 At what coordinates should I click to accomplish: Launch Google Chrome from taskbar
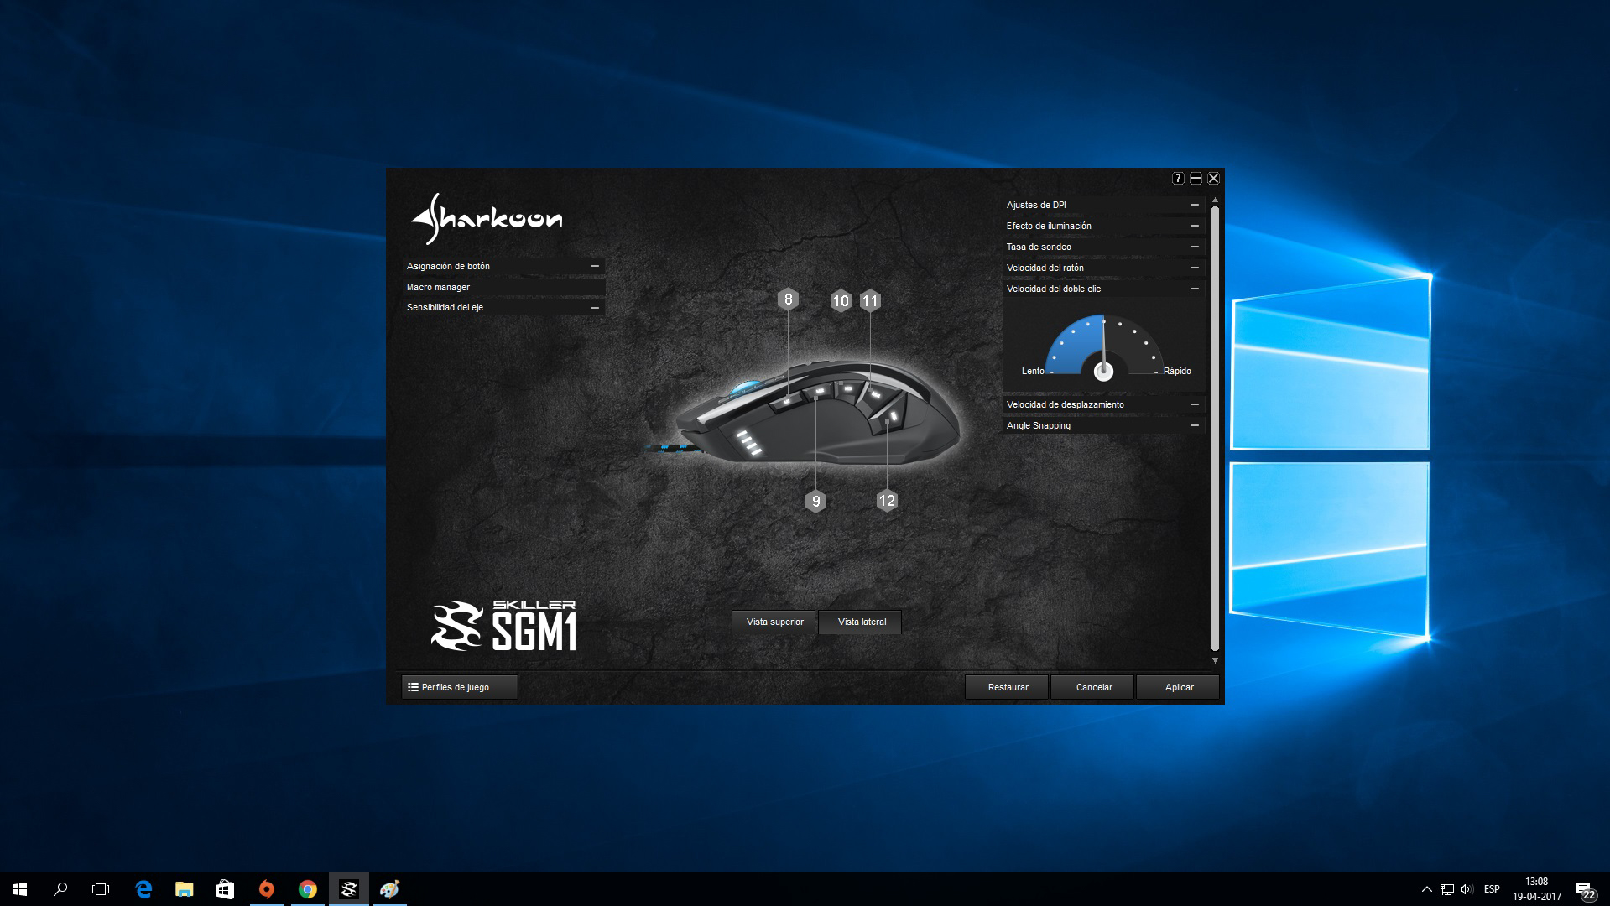click(307, 889)
